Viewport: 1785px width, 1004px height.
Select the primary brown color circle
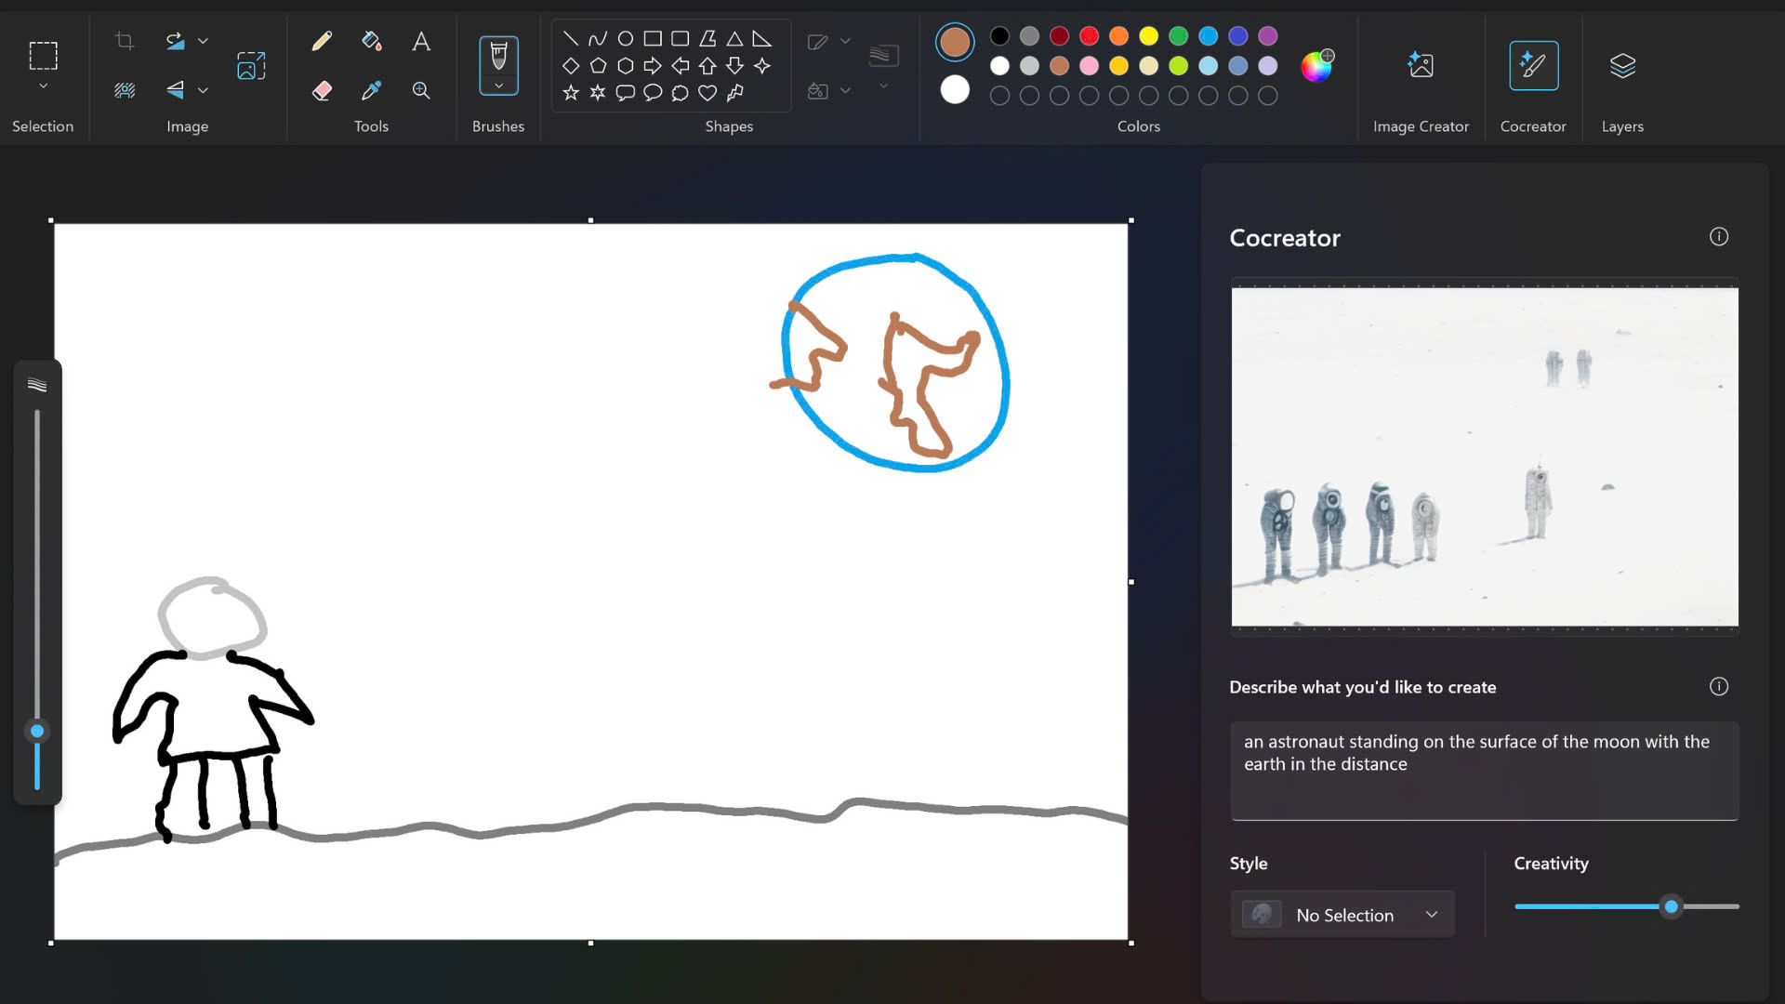point(955,42)
